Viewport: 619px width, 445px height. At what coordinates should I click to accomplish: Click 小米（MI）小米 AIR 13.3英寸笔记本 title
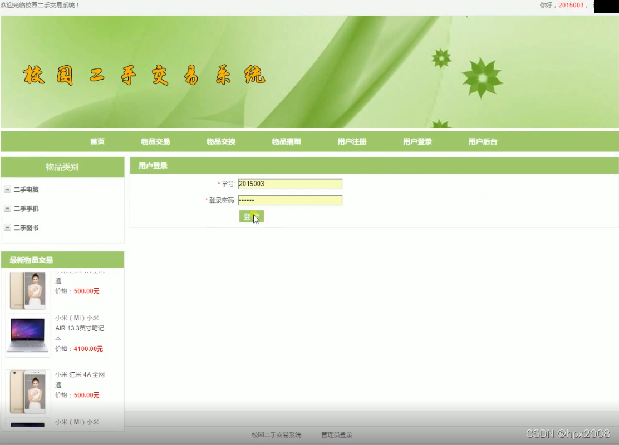click(x=80, y=328)
